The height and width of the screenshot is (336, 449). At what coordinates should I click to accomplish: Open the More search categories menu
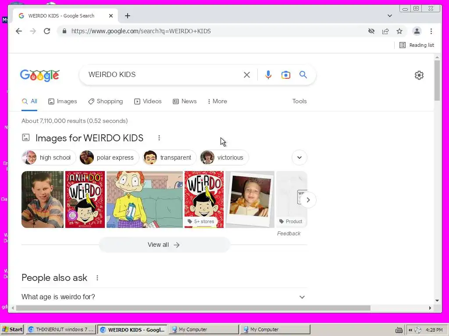[x=217, y=101]
